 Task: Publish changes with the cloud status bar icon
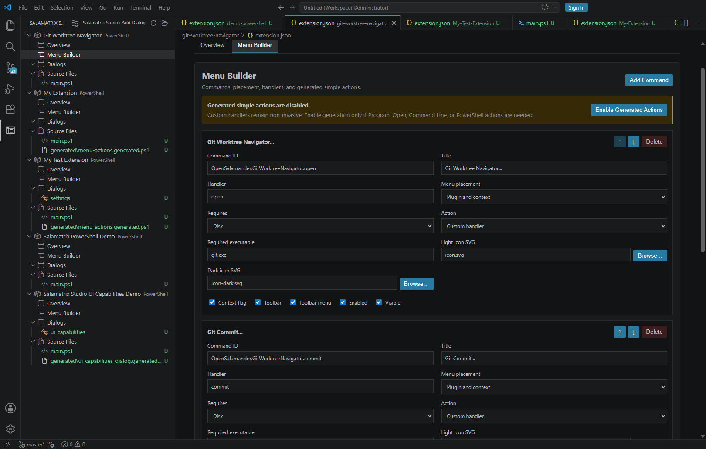[x=51, y=444]
